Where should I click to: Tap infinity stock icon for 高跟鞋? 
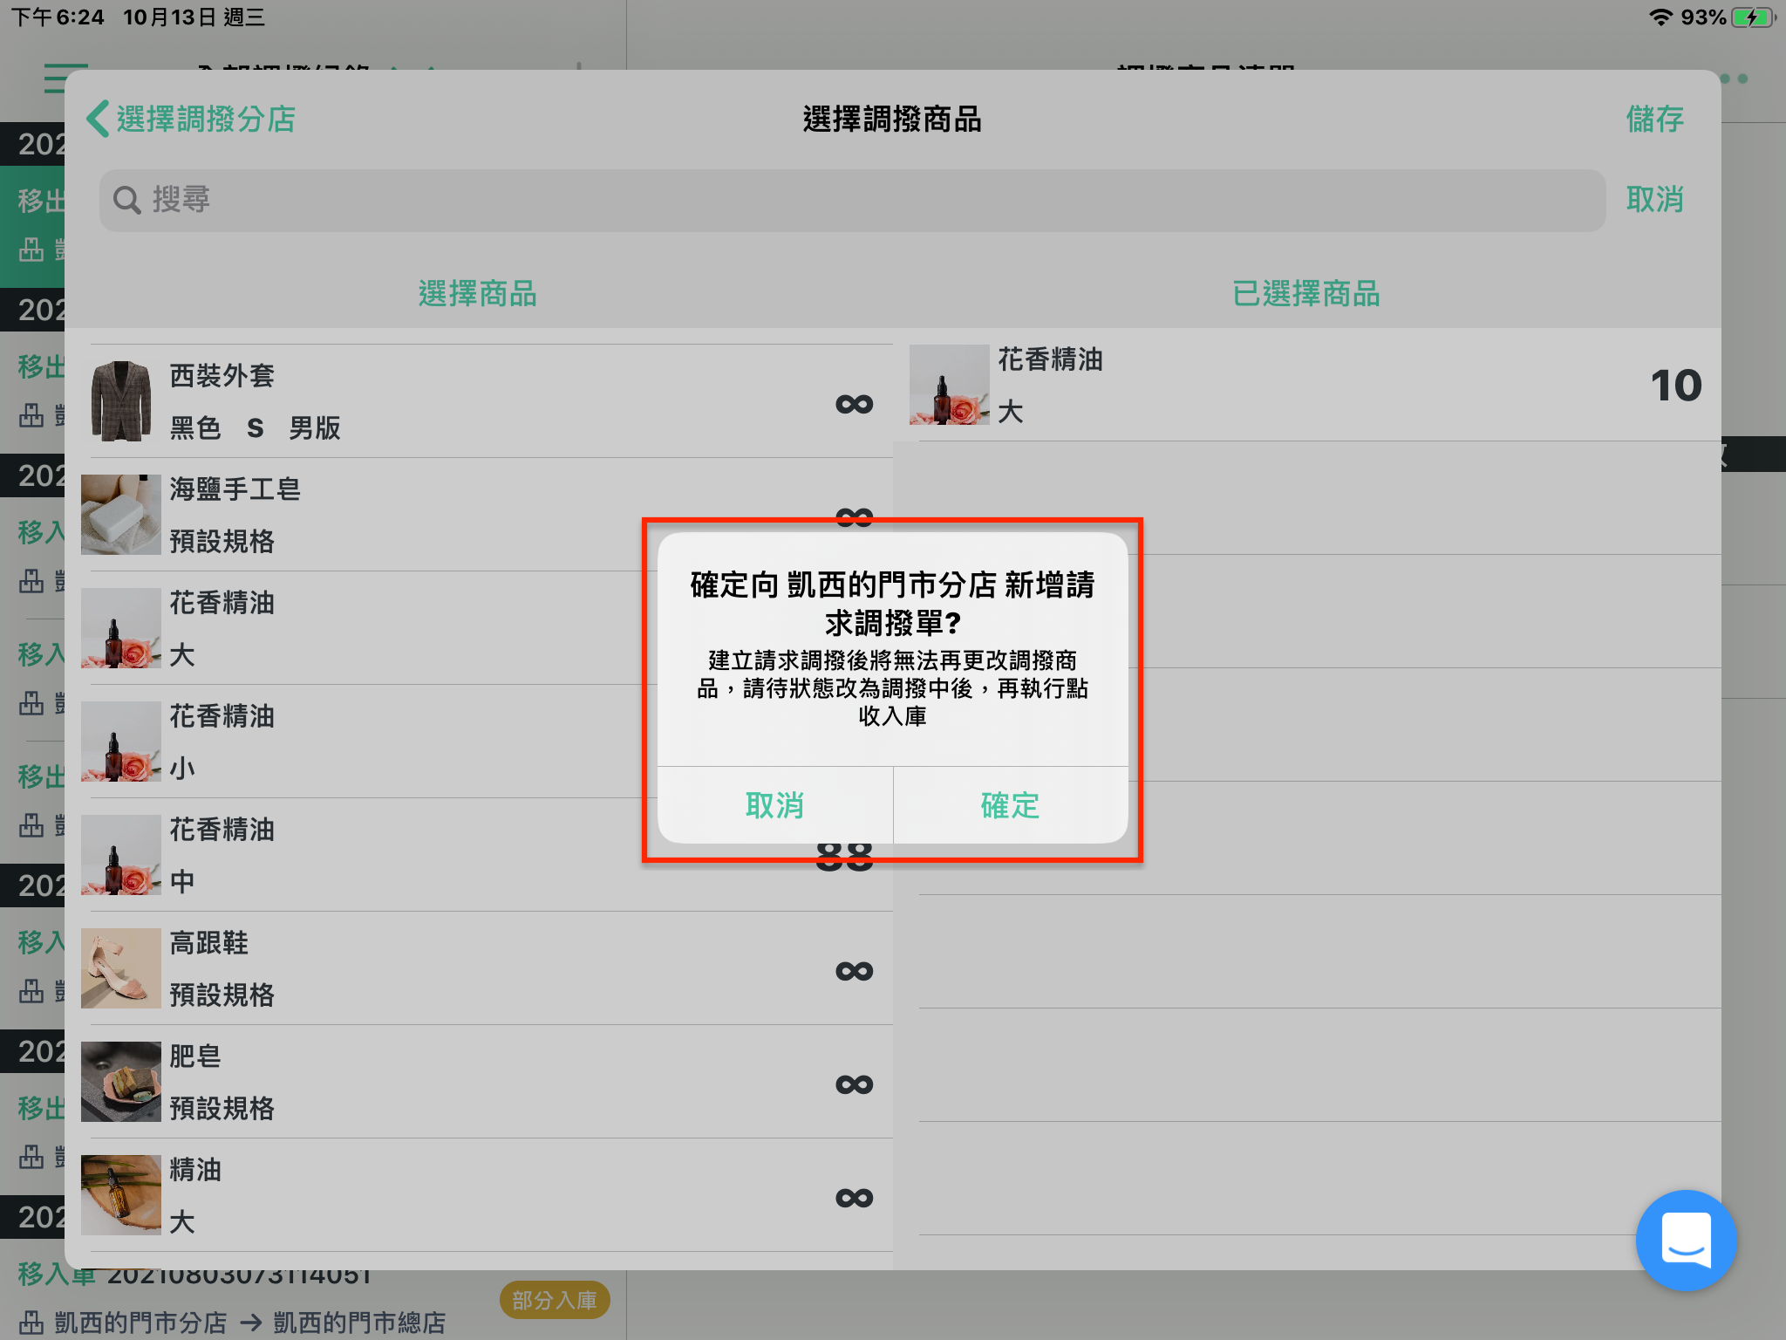point(854,971)
